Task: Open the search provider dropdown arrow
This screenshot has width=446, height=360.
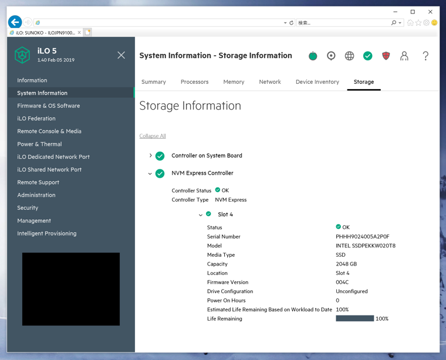Action: (400, 23)
